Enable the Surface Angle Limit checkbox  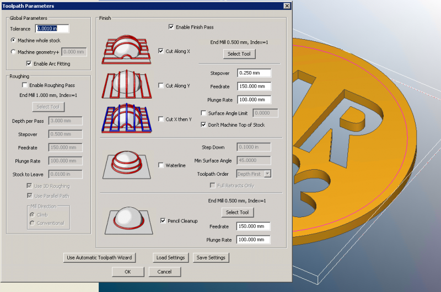pyautogui.click(x=203, y=113)
